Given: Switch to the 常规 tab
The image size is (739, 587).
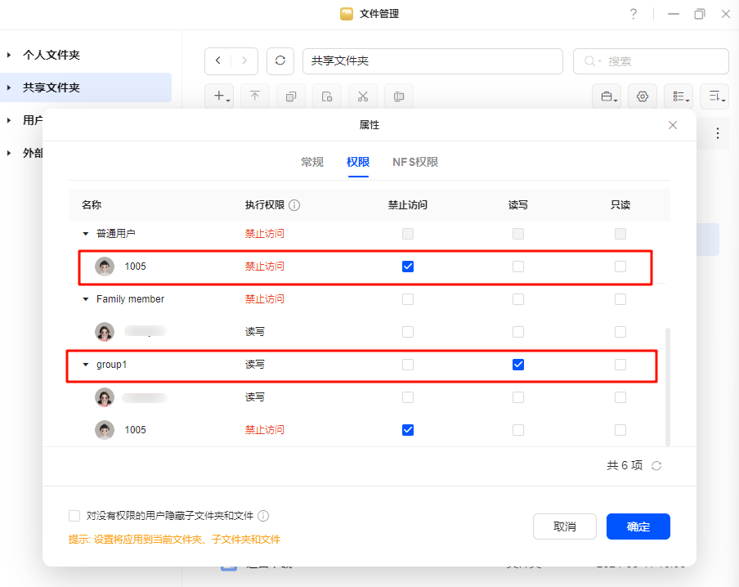Looking at the screenshot, I should [x=312, y=162].
